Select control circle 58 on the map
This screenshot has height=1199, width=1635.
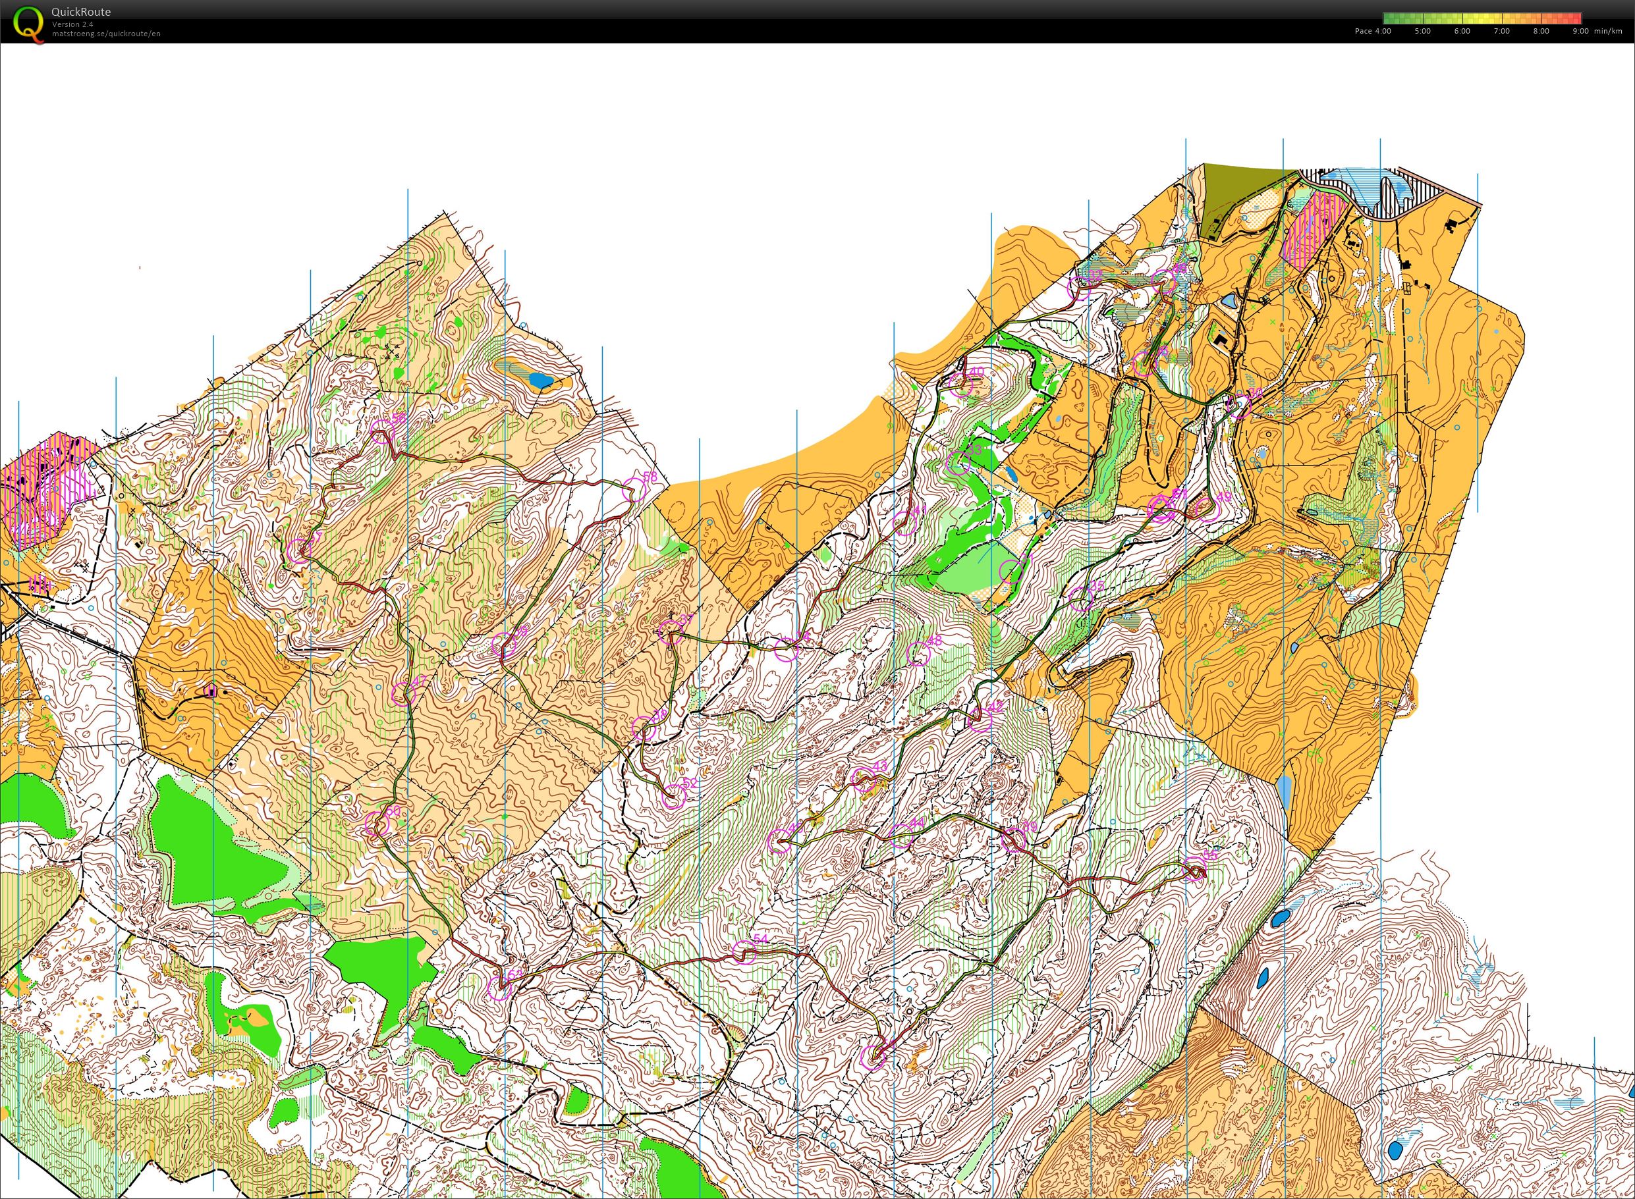(x=634, y=490)
